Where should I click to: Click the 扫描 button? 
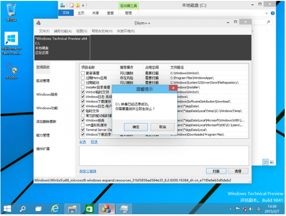coord(216,171)
